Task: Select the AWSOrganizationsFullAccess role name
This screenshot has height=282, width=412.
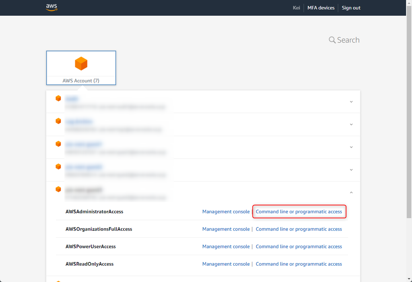Action: click(x=99, y=229)
